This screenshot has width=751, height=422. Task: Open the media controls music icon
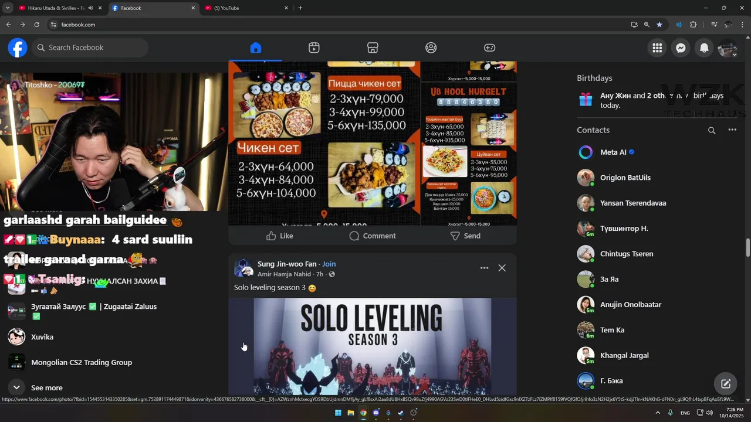pos(714,25)
